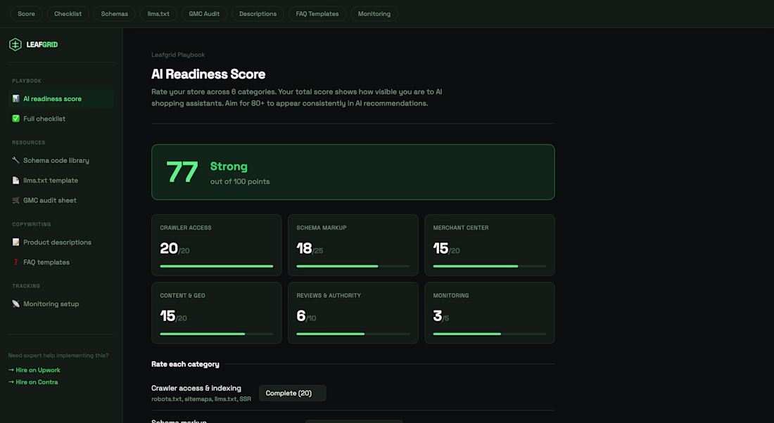Click the Crawler access & indexing row label
The image size is (774, 423).
(196, 389)
